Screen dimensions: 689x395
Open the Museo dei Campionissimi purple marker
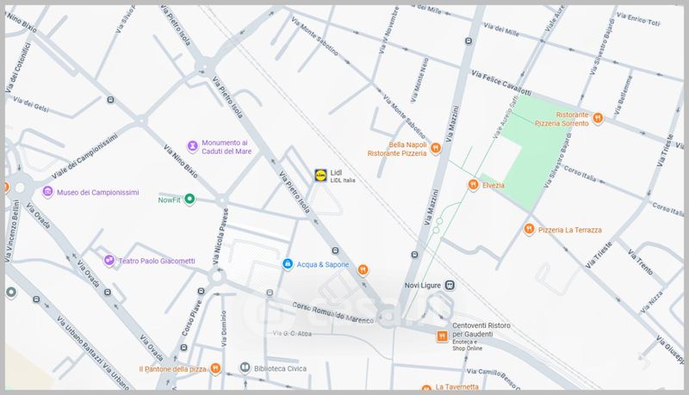pyautogui.click(x=47, y=193)
